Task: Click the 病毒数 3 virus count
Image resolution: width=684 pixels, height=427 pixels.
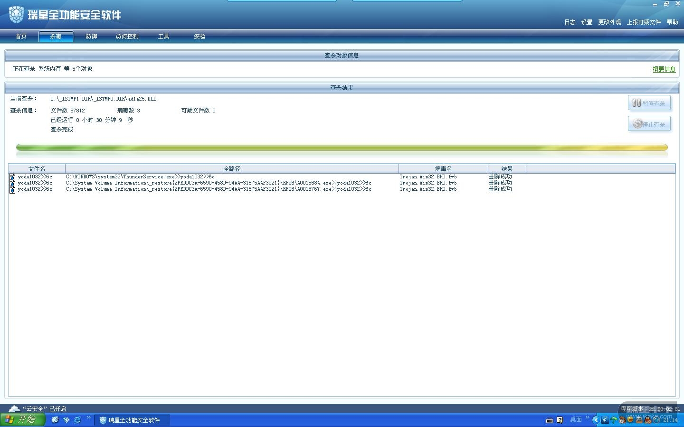Action: (x=129, y=111)
